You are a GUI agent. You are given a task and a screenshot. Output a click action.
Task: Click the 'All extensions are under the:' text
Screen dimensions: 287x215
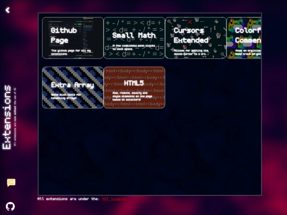(69, 199)
